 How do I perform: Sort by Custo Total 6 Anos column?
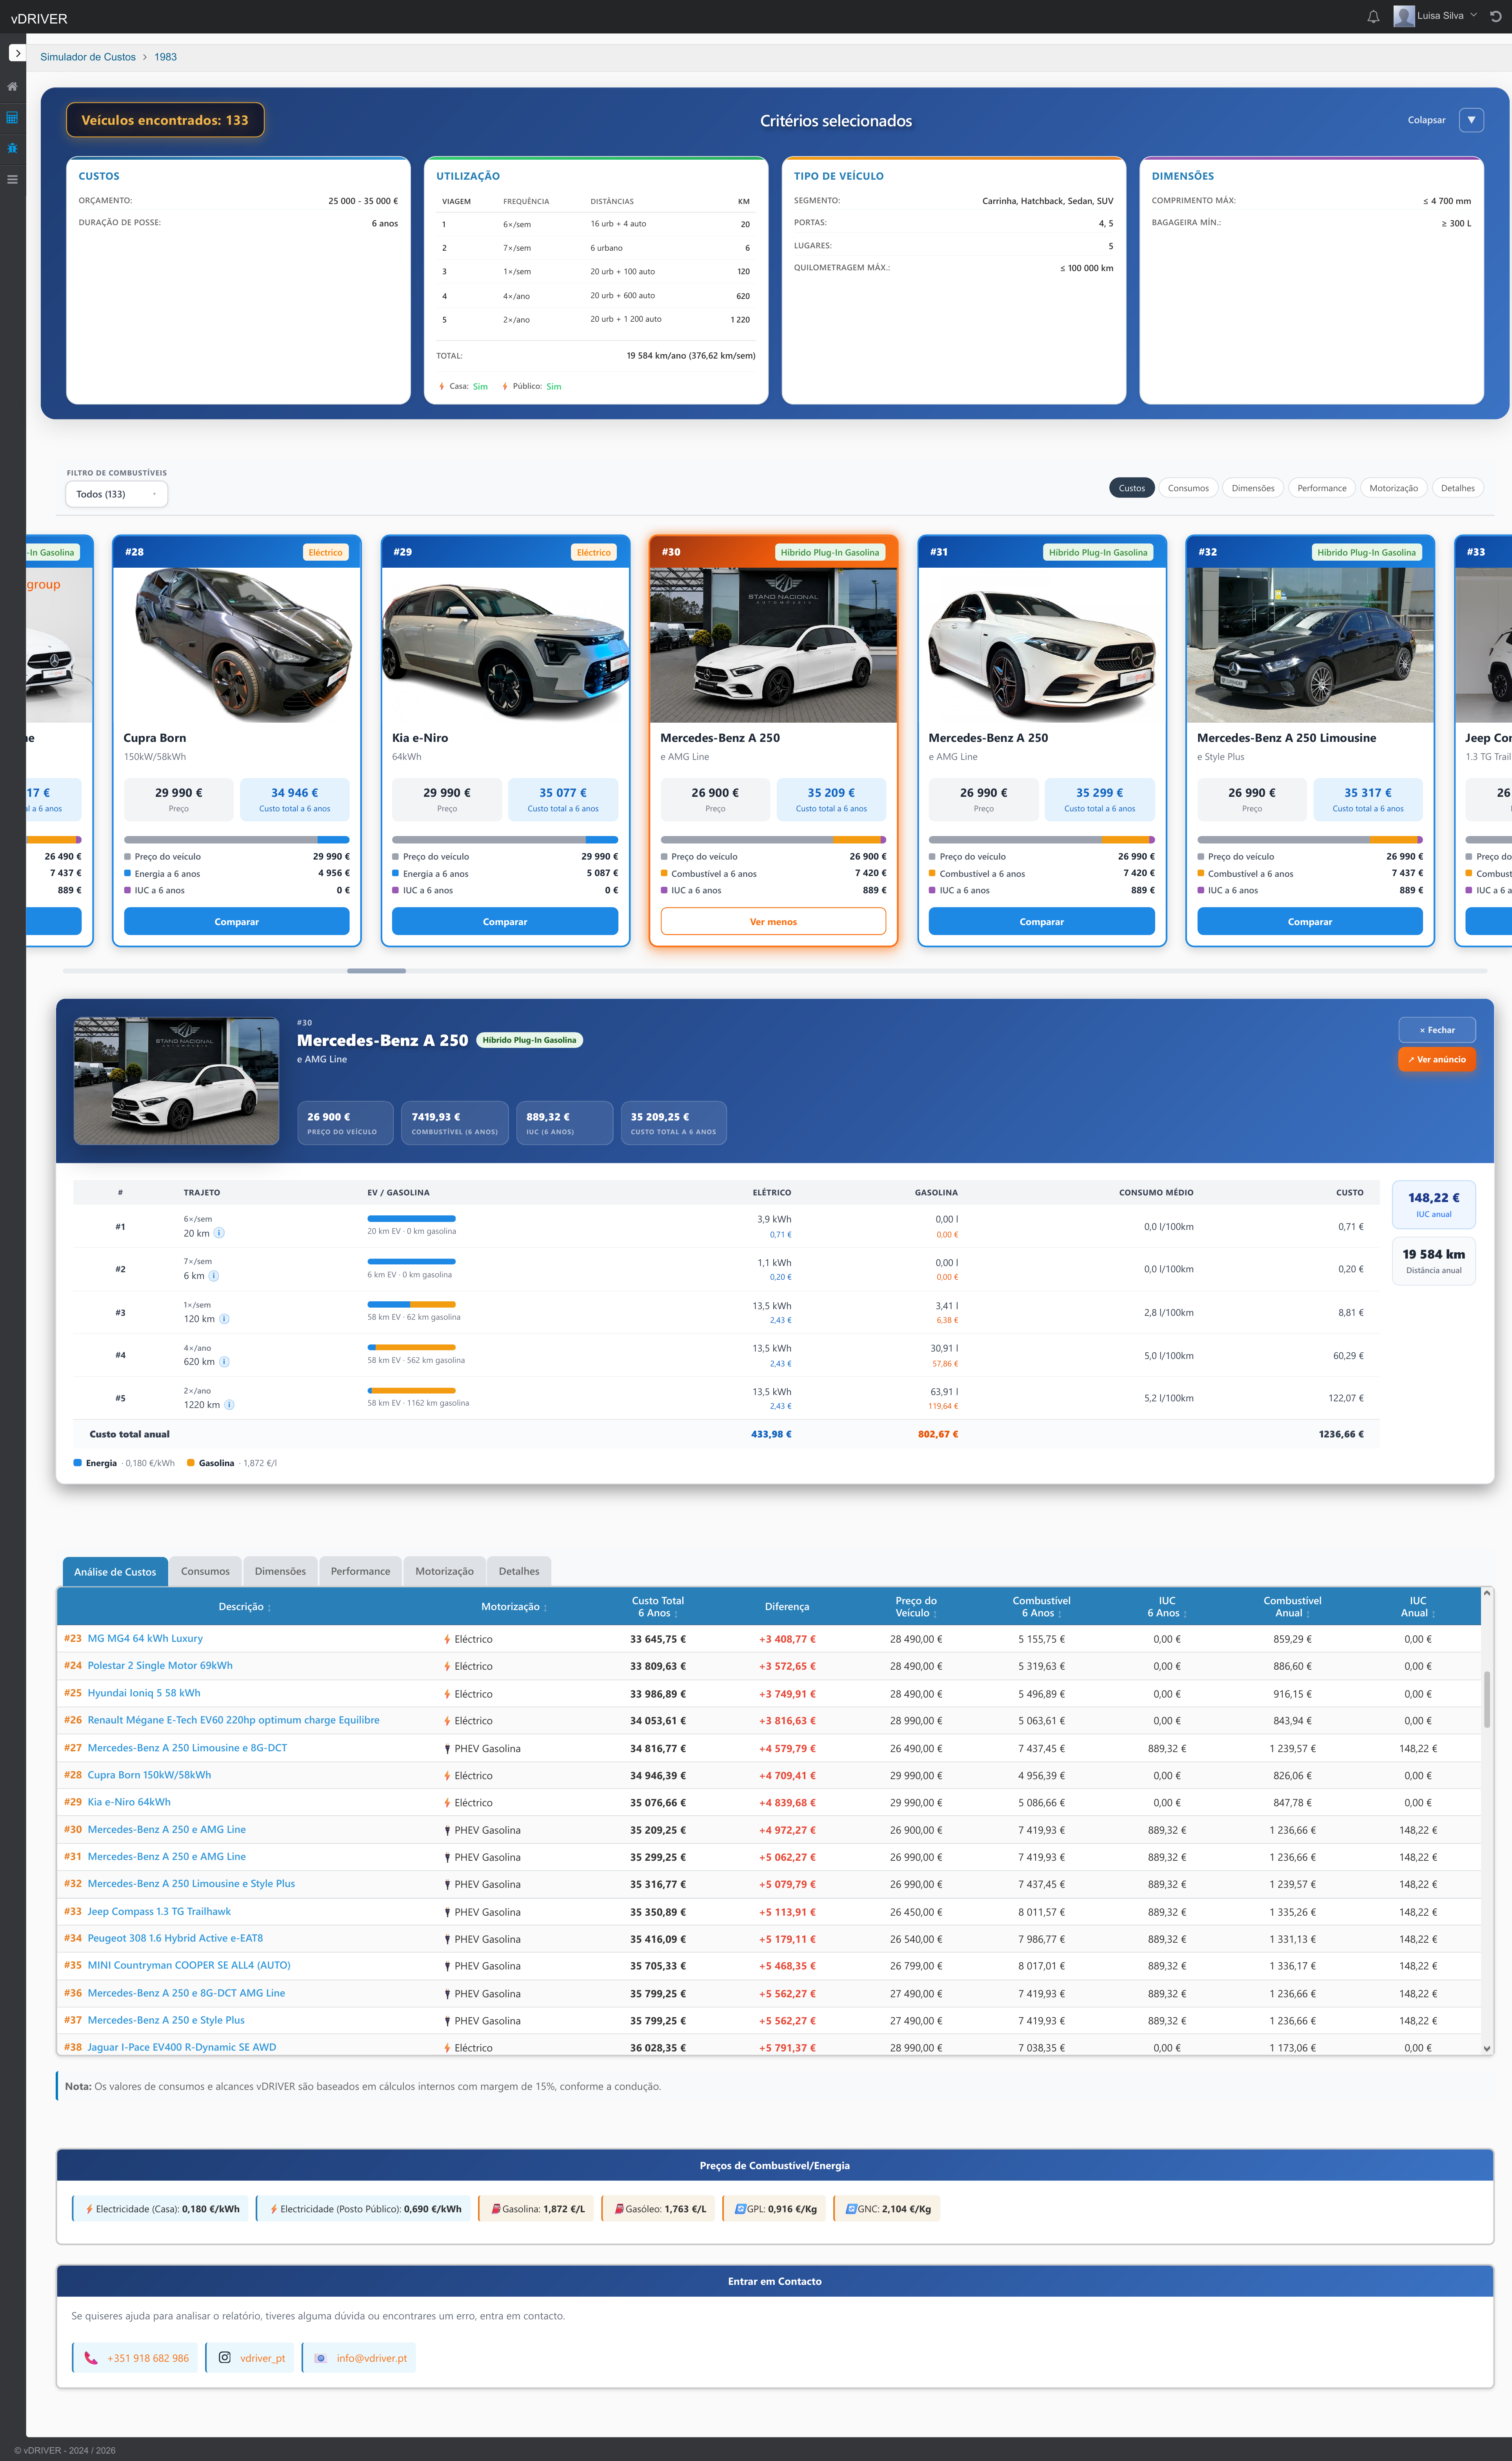point(657,1607)
